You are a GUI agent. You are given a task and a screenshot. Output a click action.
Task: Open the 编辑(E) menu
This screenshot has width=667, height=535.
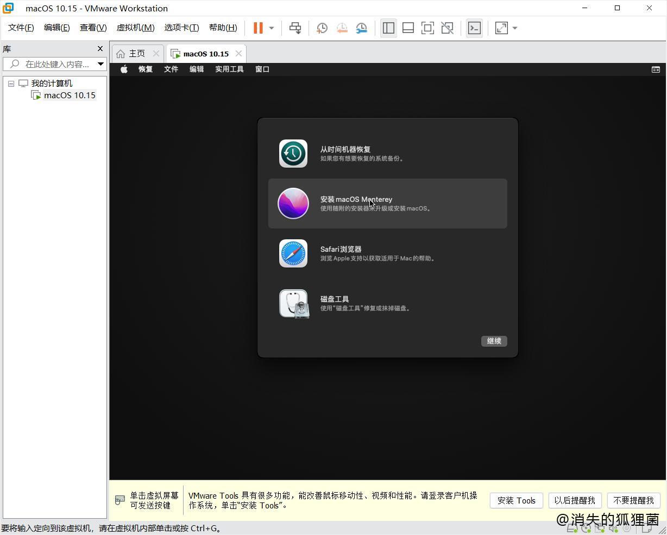(x=56, y=27)
